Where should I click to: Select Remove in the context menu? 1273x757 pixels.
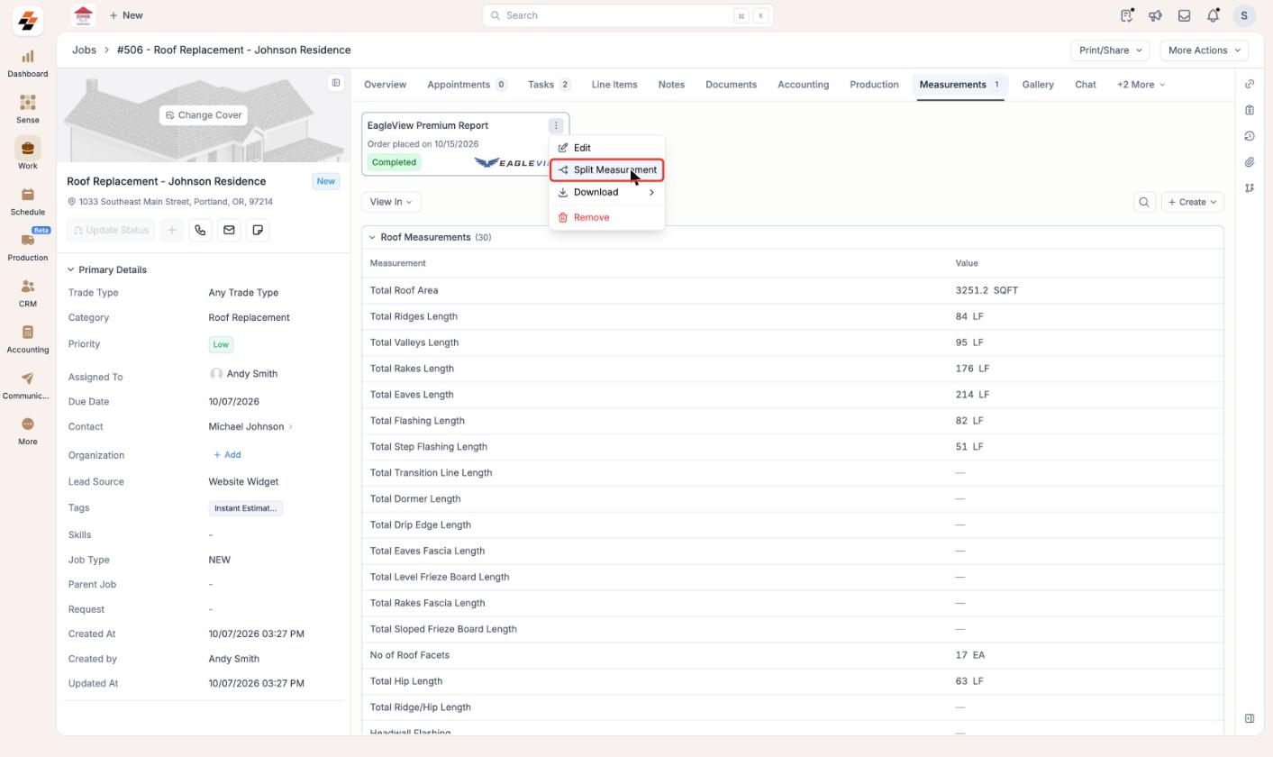coord(606,217)
